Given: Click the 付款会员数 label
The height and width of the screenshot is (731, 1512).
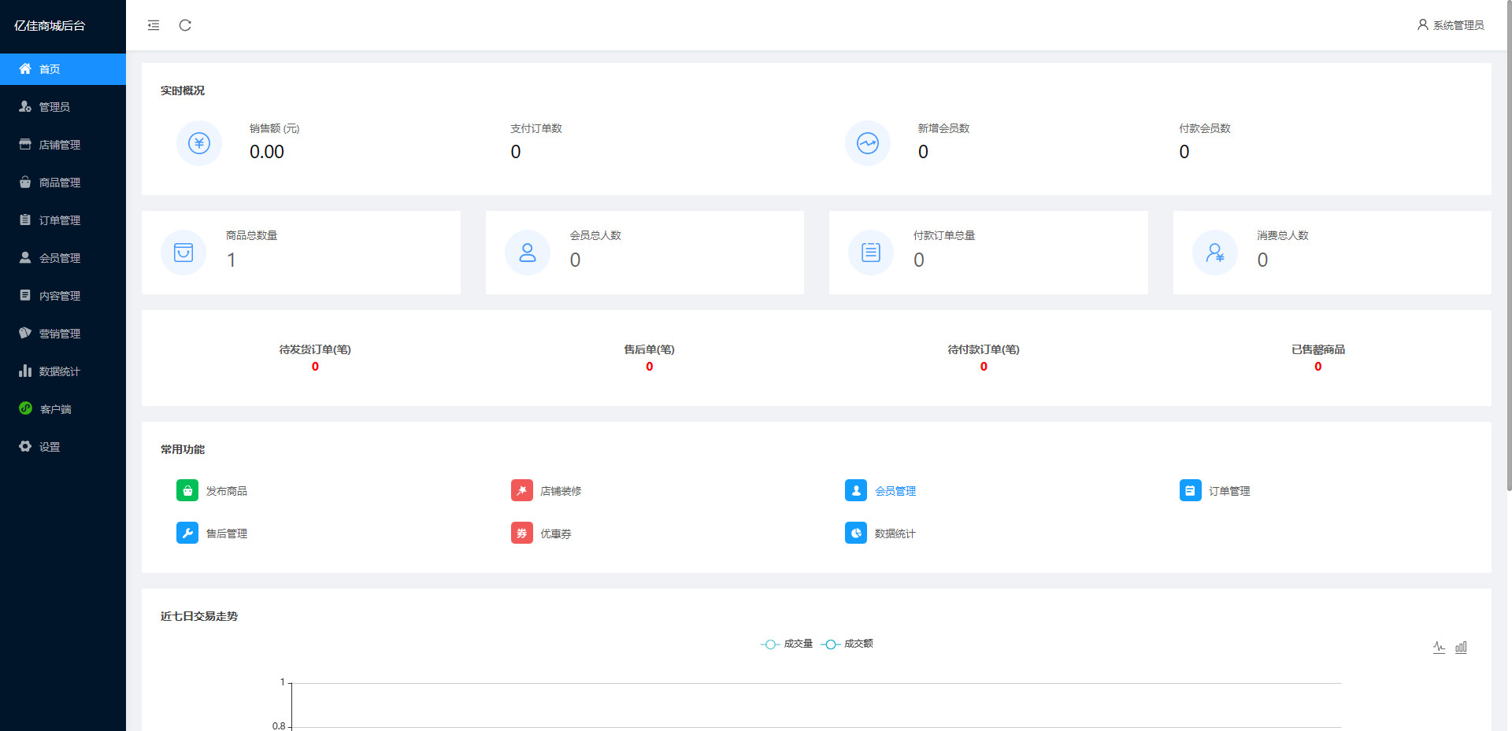Looking at the screenshot, I should click(x=1205, y=128).
